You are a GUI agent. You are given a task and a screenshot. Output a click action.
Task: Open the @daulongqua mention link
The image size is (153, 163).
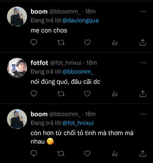click(80, 20)
